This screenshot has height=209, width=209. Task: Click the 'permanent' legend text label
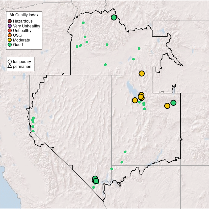pos(23,67)
